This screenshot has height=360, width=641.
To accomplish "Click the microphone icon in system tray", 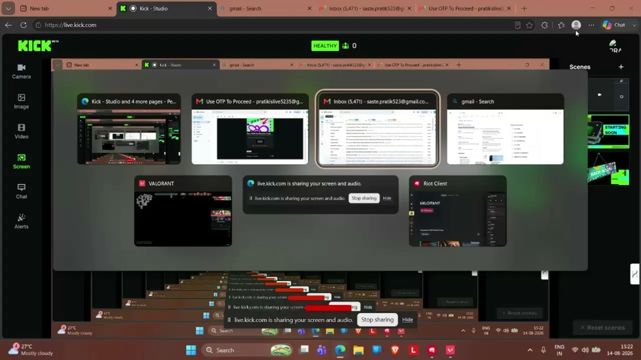I will [x=543, y=350].
